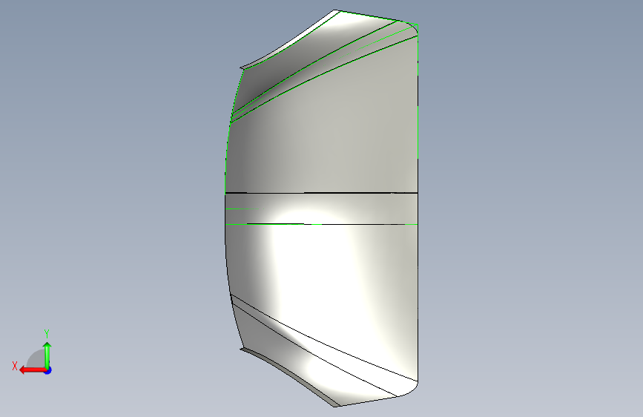Click the red X axis arrow on triad

[32, 370]
